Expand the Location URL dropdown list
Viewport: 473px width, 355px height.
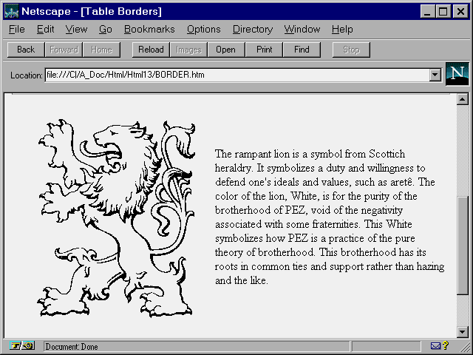[435, 75]
